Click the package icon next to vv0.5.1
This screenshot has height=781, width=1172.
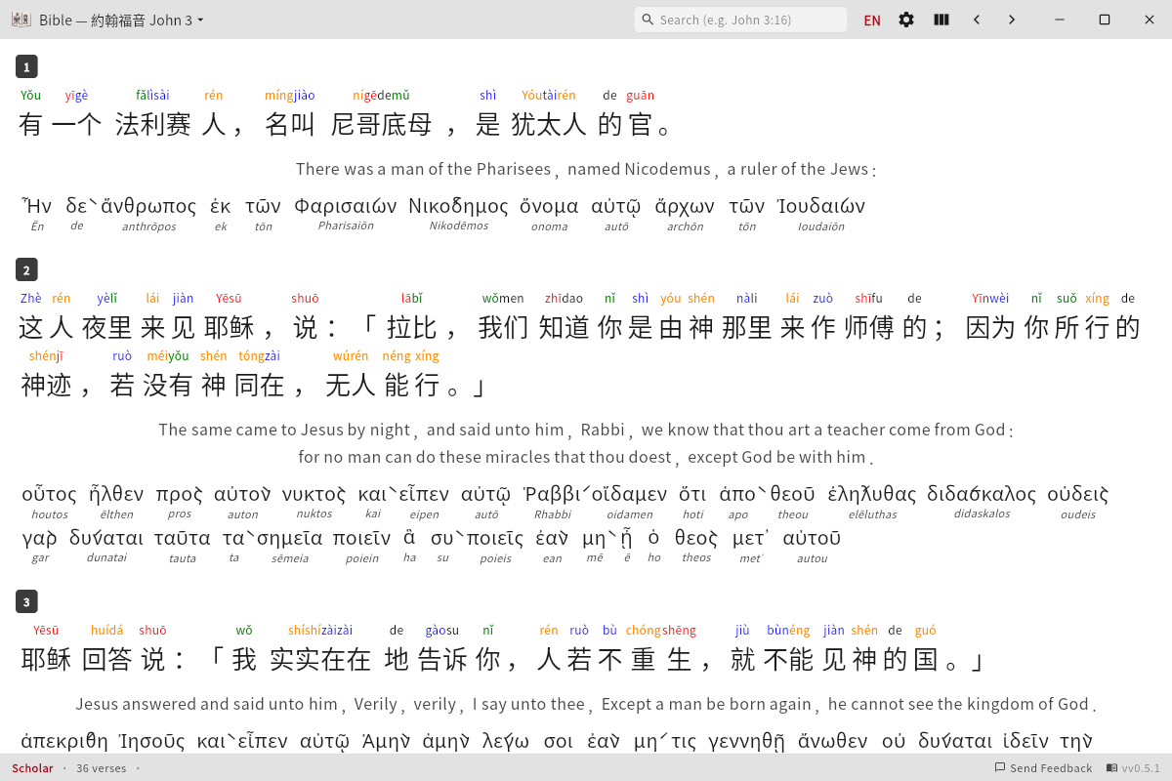pos(1110,768)
